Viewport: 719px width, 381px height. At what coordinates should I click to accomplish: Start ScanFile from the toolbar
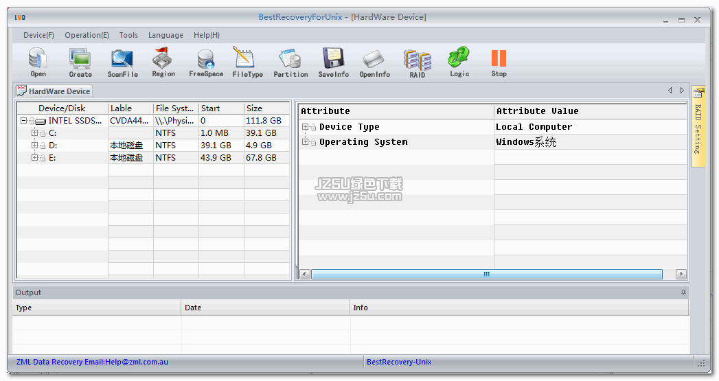(122, 58)
